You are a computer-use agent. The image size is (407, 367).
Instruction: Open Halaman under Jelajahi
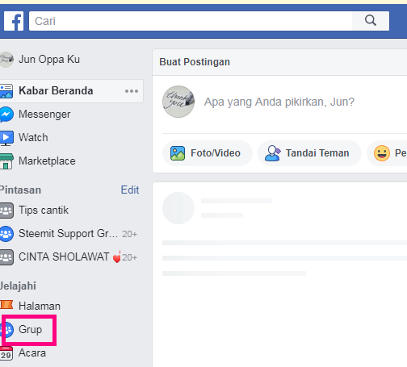40,307
